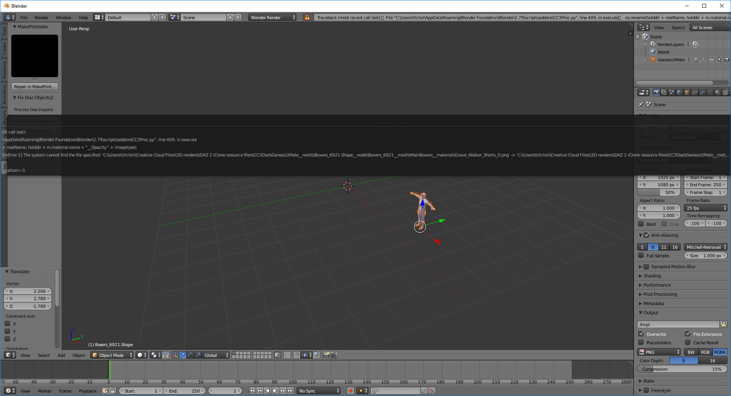Image resolution: width=731 pixels, height=396 pixels.
Task: Toggle the Constraint Axis Z checkbox
Action: click(7, 339)
